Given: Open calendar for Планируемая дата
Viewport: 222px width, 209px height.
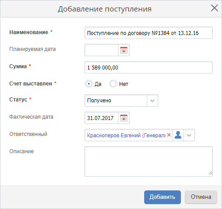Looking at the screenshot, I should click(x=124, y=50).
